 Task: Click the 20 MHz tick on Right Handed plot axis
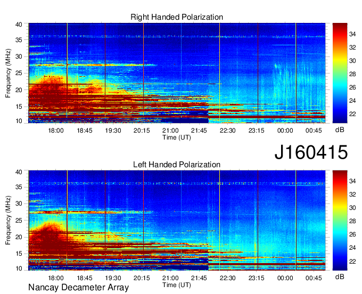coord(19,90)
